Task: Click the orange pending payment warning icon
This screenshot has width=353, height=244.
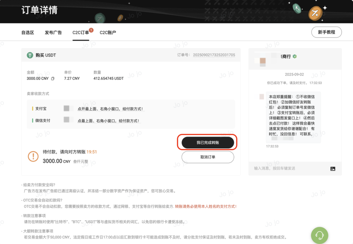Action: [x=33, y=157]
